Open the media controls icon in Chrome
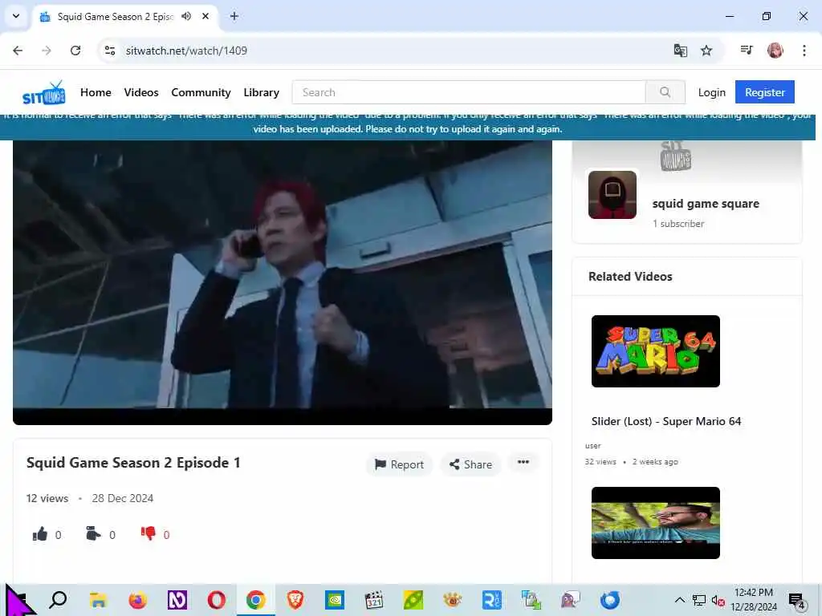The image size is (822, 616). coord(747,51)
